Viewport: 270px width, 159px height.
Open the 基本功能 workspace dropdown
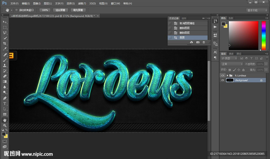coord(257,10)
